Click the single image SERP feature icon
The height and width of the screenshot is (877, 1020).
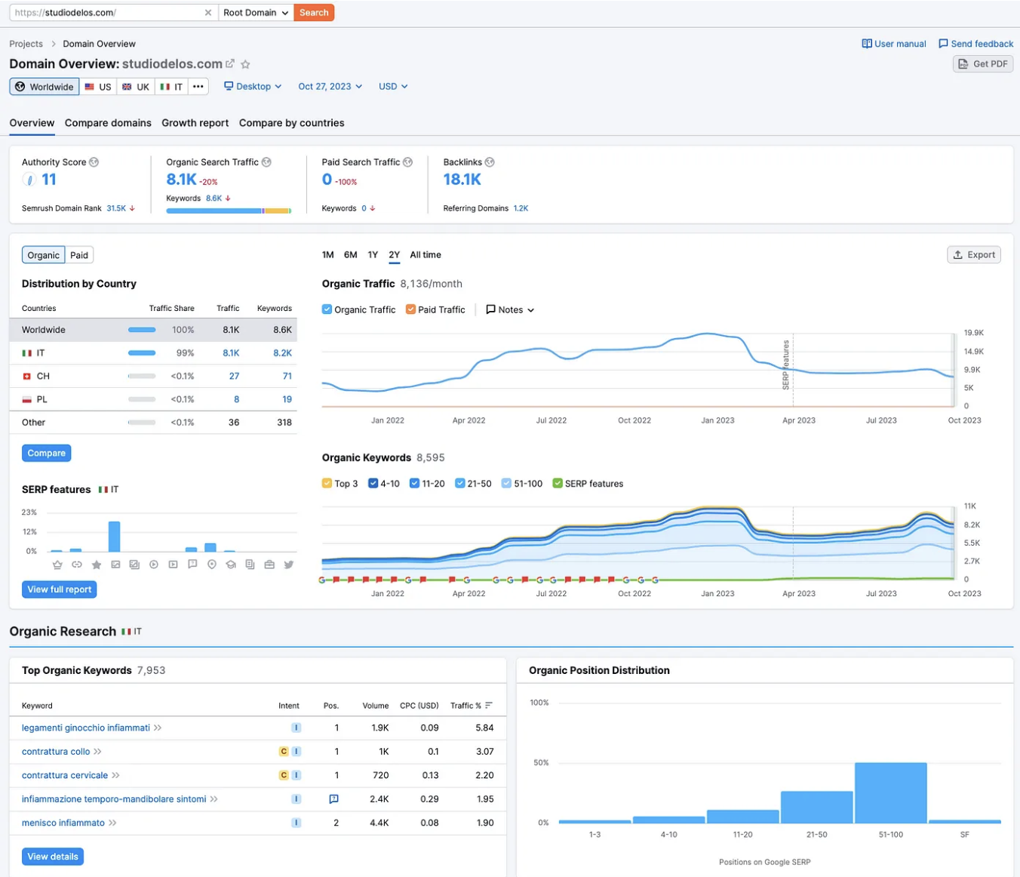115,565
